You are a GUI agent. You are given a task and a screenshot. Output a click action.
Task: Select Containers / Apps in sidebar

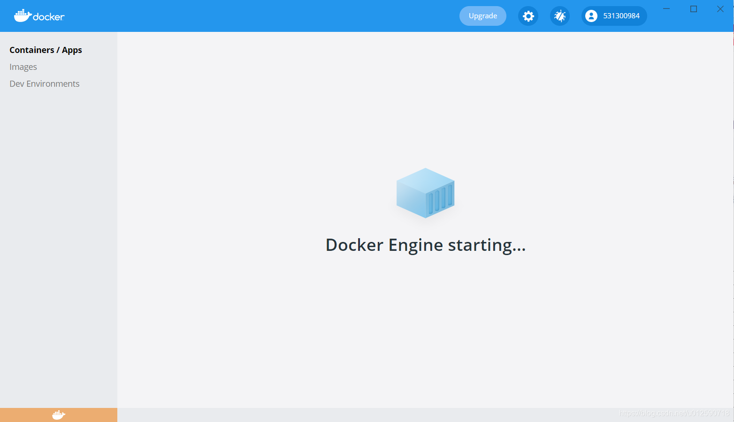point(46,50)
